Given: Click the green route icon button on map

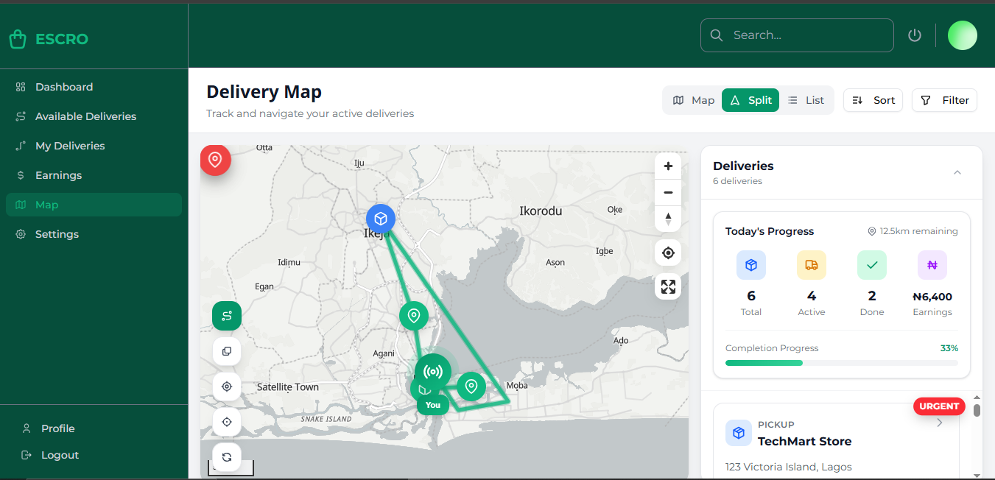Looking at the screenshot, I should tap(227, 316).
